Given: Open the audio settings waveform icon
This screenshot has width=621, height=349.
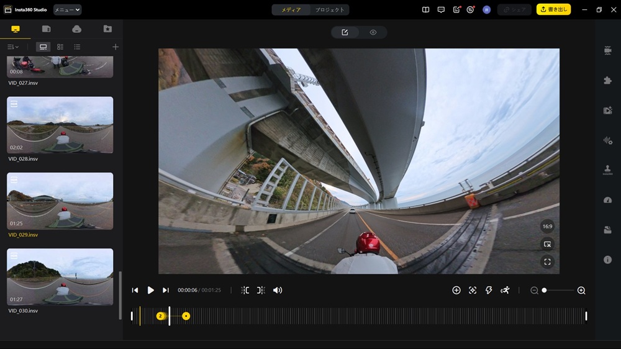Looking at the screenshot, I should pos(607,140).
